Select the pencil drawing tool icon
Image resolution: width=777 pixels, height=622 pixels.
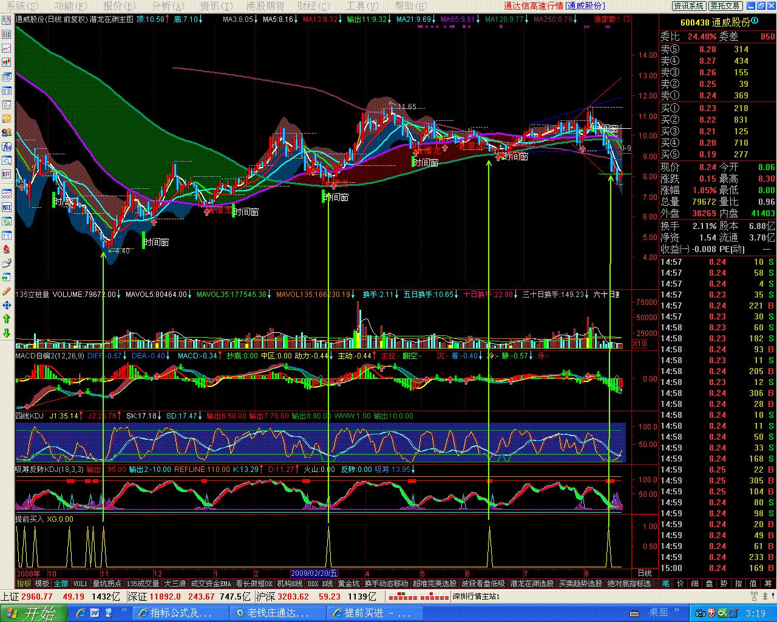[x=7, y=291]
